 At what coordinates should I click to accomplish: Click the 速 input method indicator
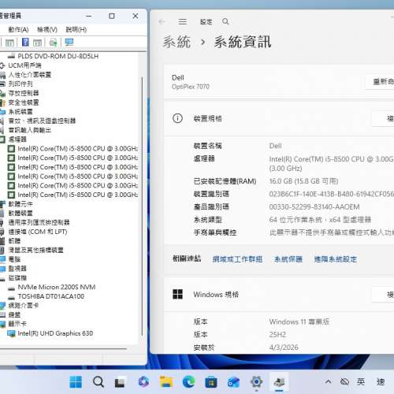click(x=381, y=381)
